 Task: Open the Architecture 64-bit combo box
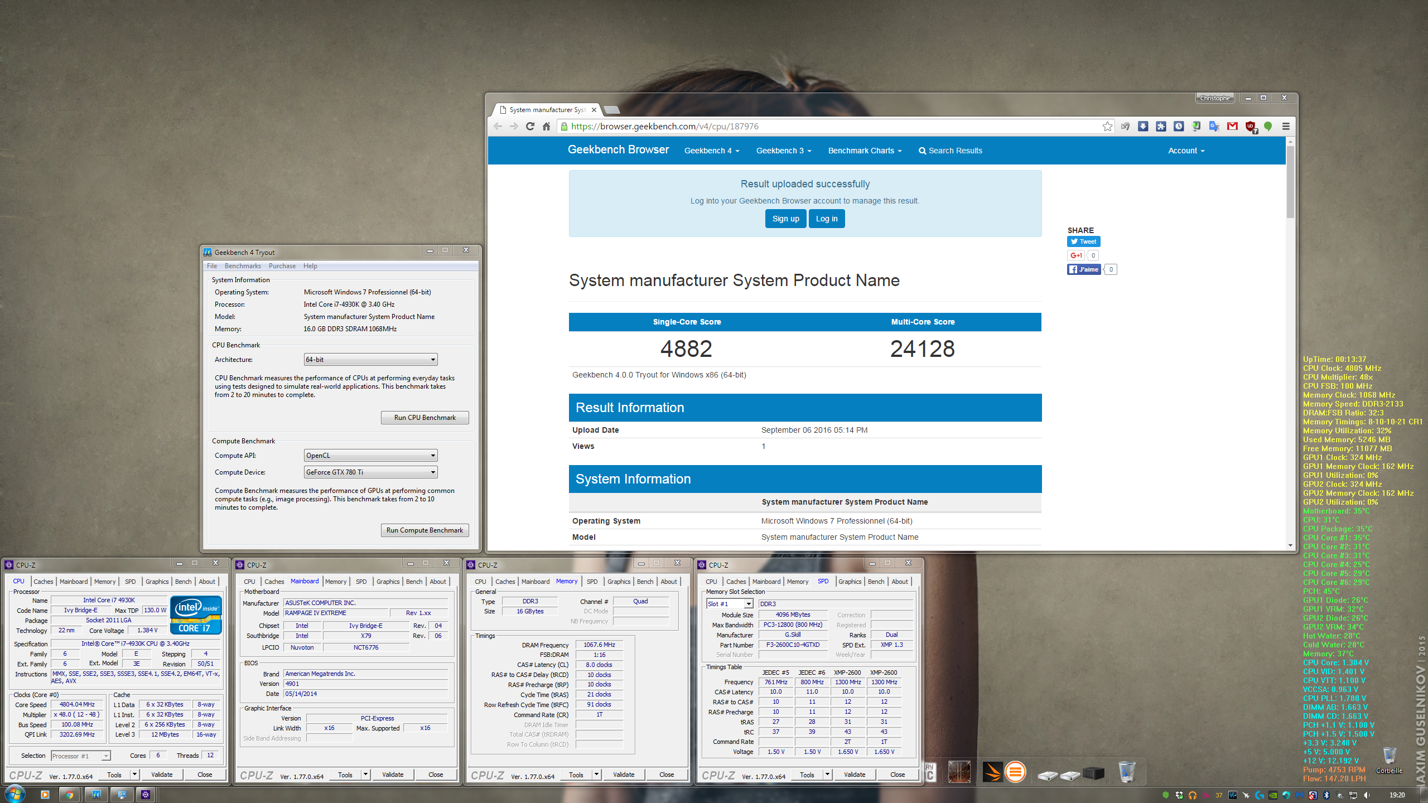coord(370,360)
